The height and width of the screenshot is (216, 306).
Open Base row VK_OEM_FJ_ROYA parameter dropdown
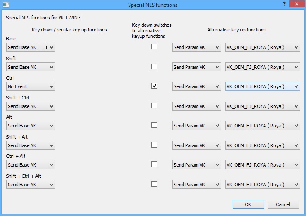(262, 47)
